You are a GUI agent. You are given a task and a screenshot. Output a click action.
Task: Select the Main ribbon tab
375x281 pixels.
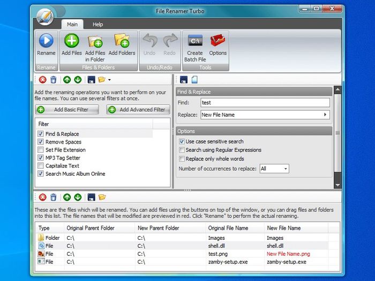tap(72, 24)
